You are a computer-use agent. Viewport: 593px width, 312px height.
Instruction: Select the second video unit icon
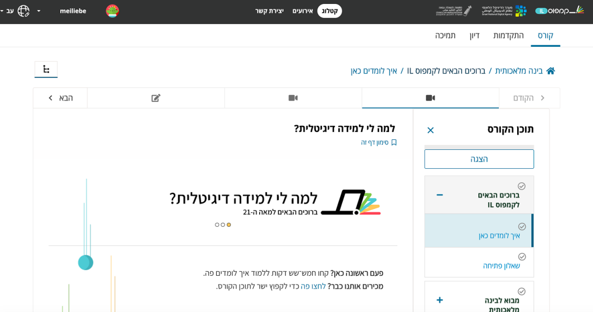point(293,98)
